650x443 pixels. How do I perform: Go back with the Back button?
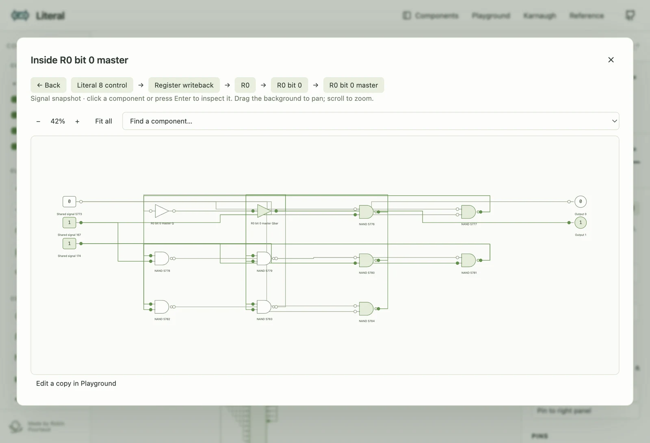pyautogui.click(x=48, y=85)
